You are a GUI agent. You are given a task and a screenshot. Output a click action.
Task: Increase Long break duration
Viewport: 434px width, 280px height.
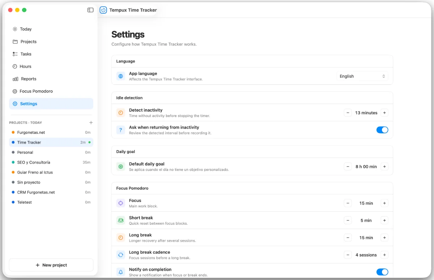384,238
